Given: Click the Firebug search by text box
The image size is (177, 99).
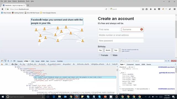Looking at the screenshot, I should 142,61.
